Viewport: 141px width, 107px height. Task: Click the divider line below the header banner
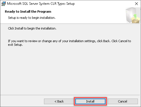pos(70,24)
